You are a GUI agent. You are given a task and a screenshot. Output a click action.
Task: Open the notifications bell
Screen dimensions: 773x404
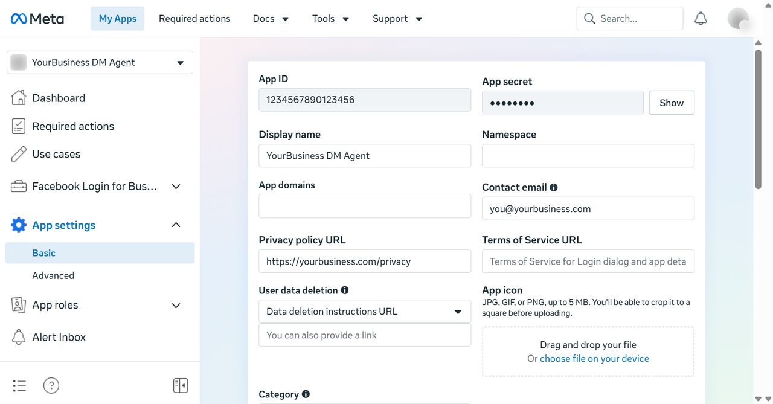tap(701, 19)
